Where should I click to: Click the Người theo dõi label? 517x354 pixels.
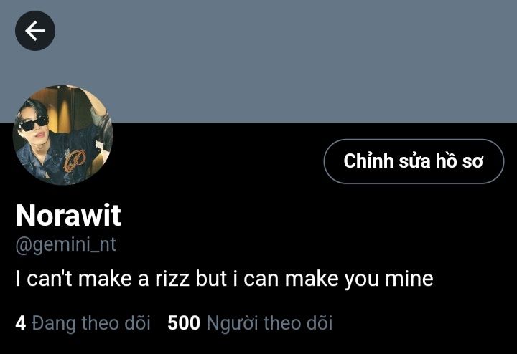[x=269, y=323]
